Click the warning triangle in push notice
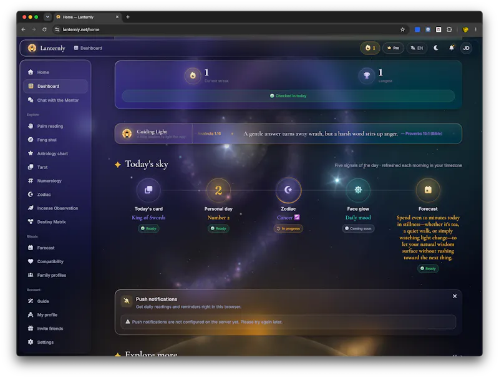 pos(128,322)
